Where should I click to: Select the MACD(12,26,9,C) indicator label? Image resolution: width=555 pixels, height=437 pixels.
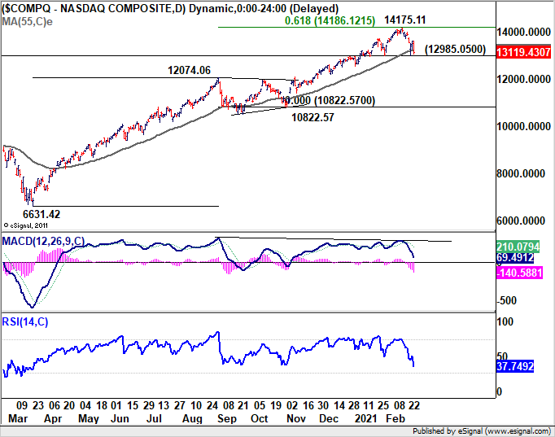[43, 242]
